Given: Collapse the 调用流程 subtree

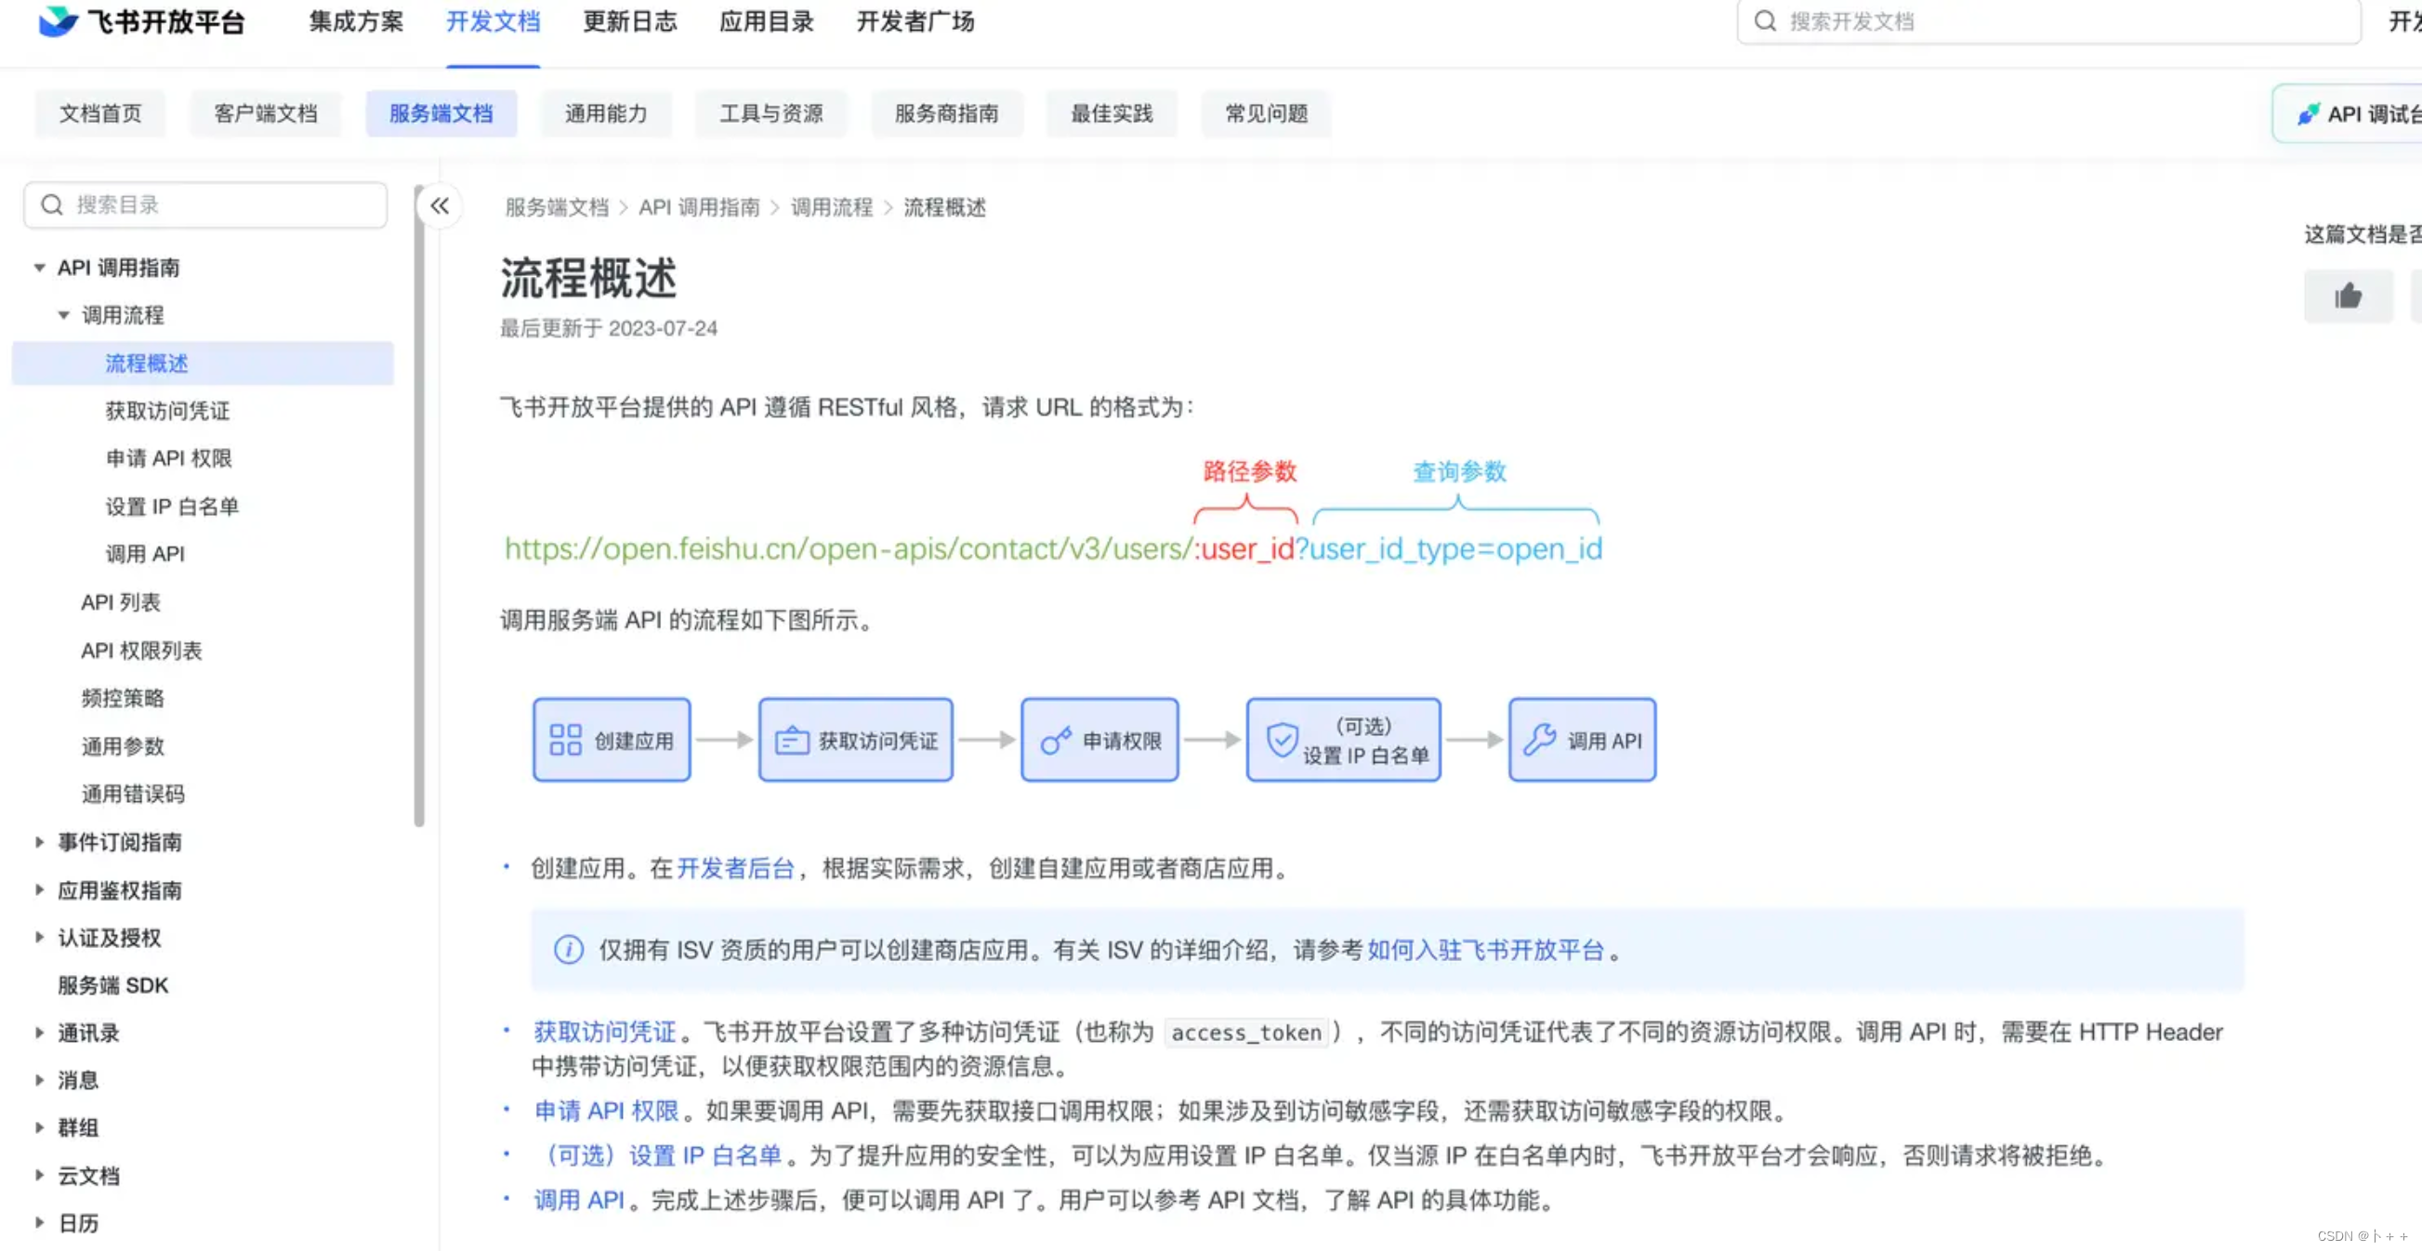Looking at the screenshot, I should [x=63, y=315].
